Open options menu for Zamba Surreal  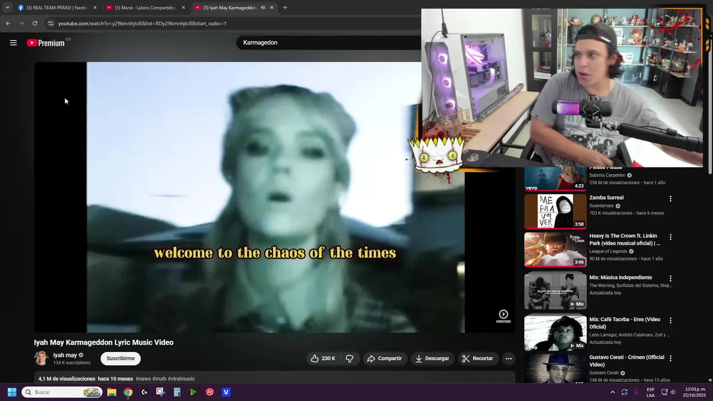point(671,199)
